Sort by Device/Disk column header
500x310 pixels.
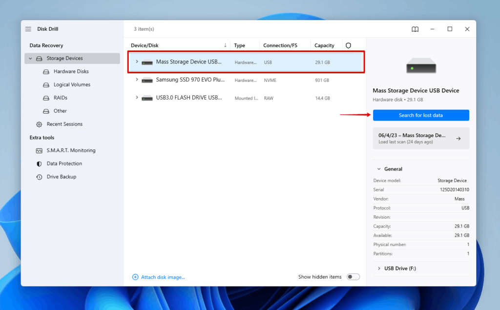[x=145, y=45]
